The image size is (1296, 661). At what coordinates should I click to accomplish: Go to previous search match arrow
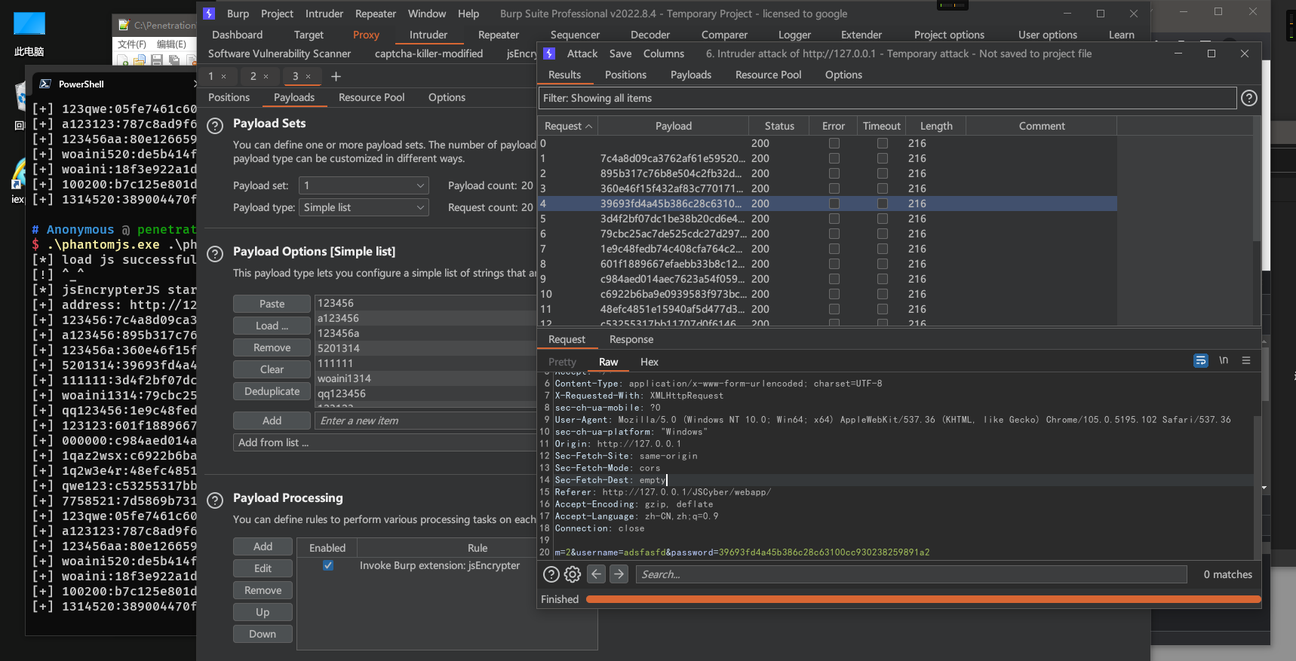coord(597,574)
